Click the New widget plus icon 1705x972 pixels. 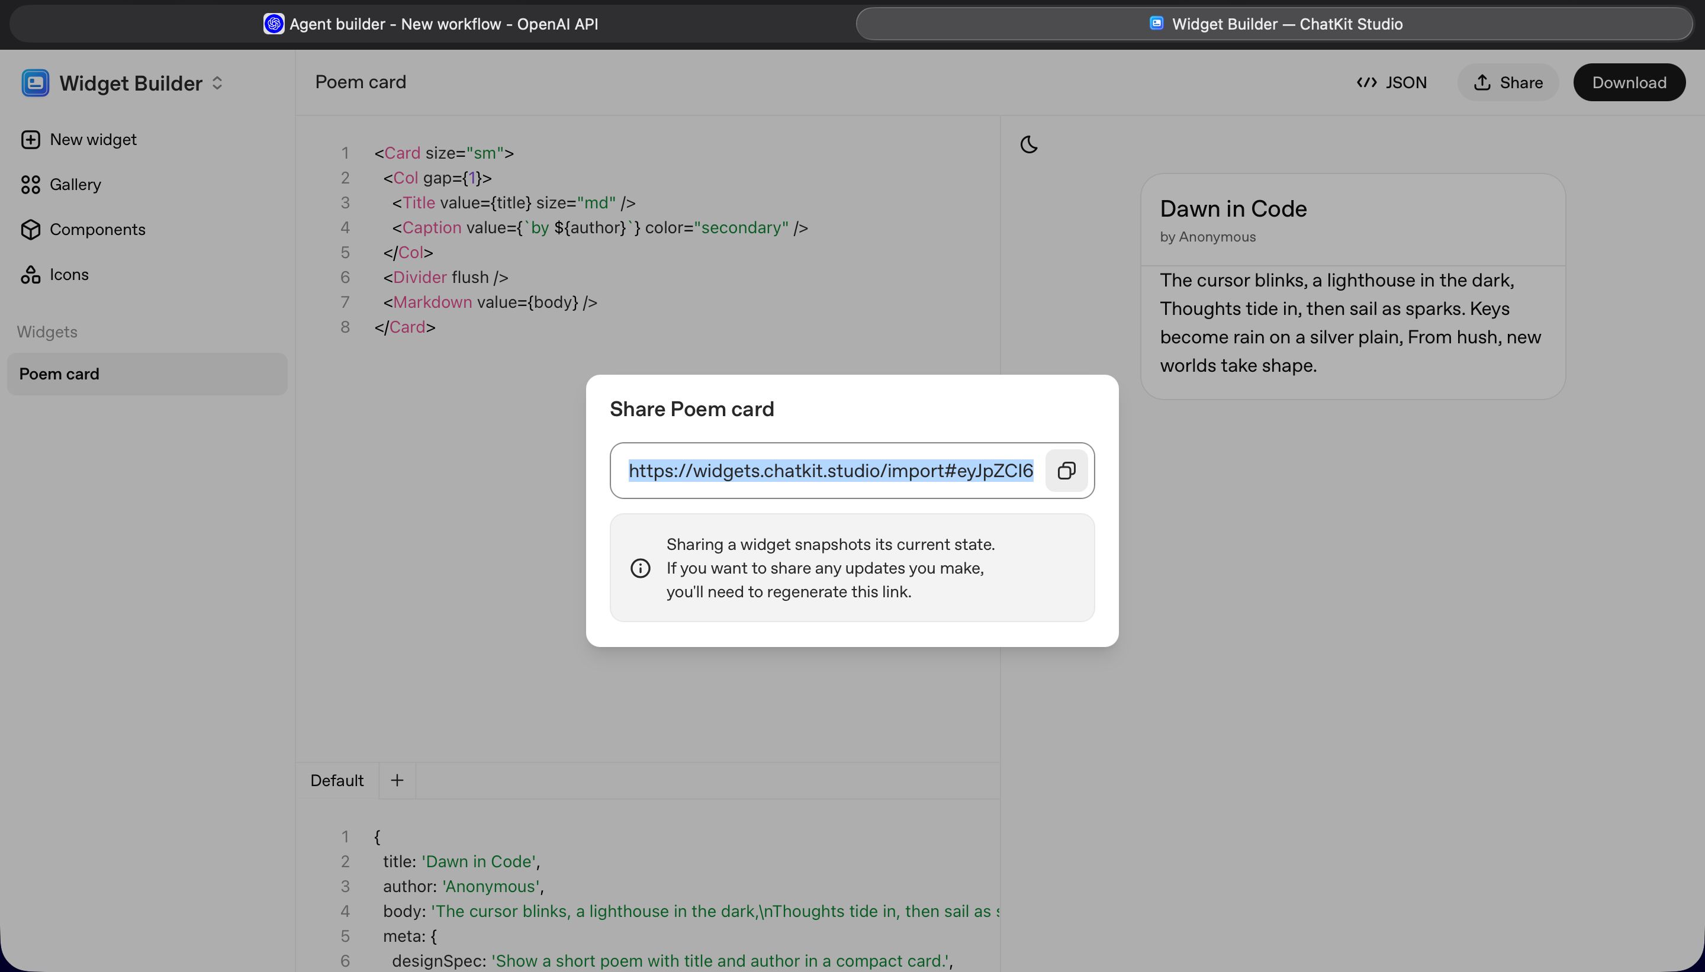click(x=31, y=140)
